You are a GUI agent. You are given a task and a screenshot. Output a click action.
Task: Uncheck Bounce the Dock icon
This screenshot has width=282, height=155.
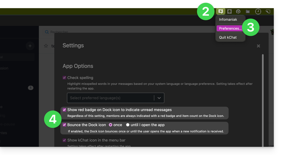click(64, 125)
